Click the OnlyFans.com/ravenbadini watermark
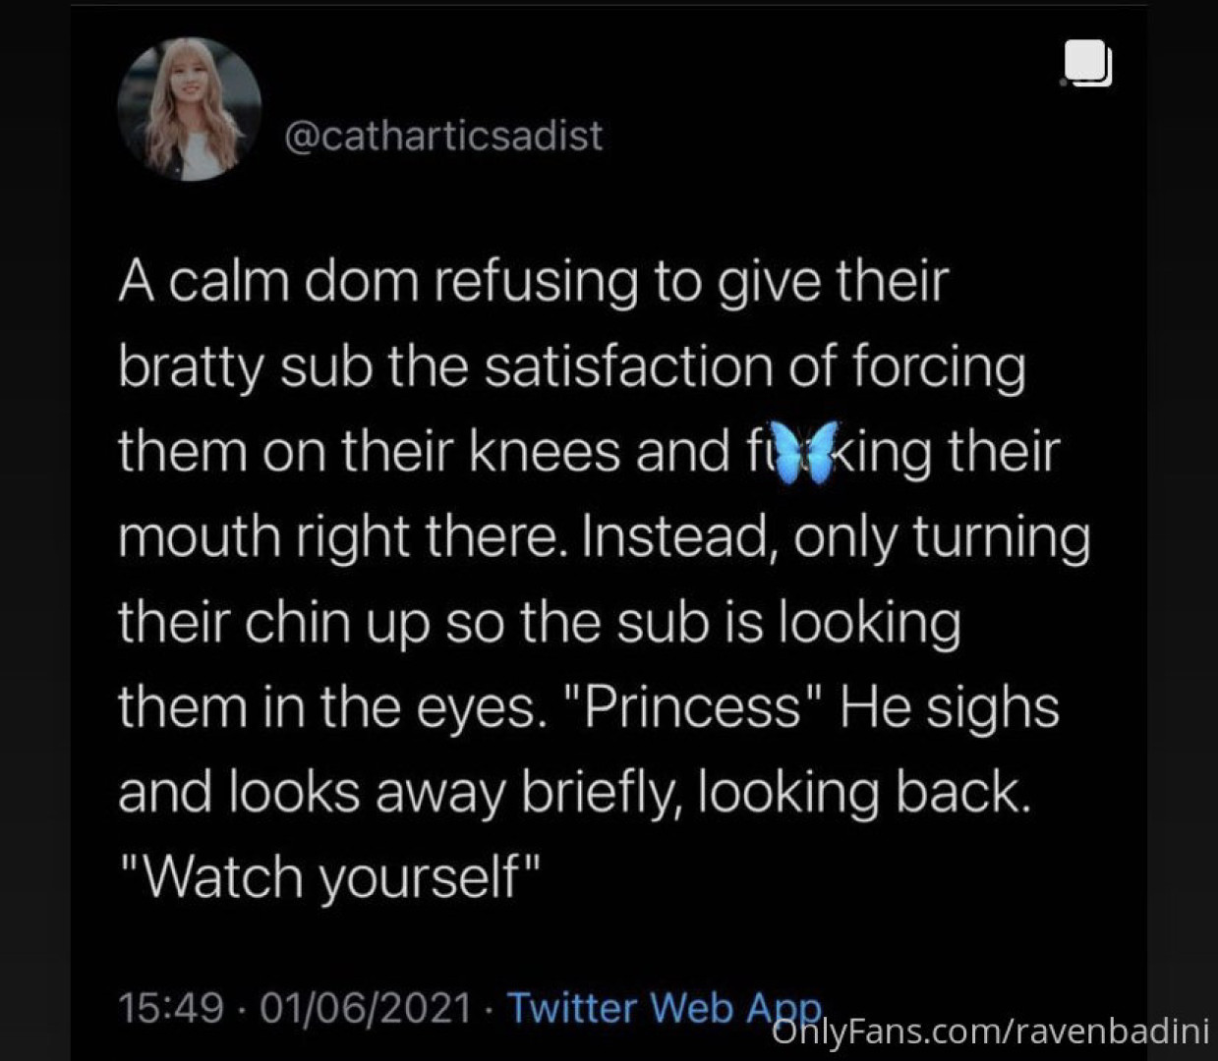The image size is (1218, 1061). tap(991, 1032)
